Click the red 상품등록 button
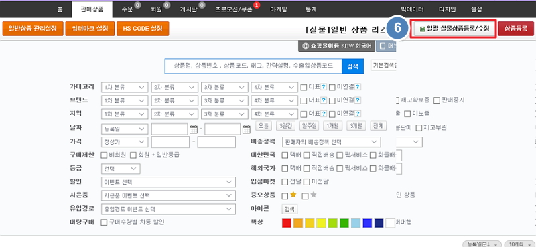536x247 pixels. click(516, 29)
